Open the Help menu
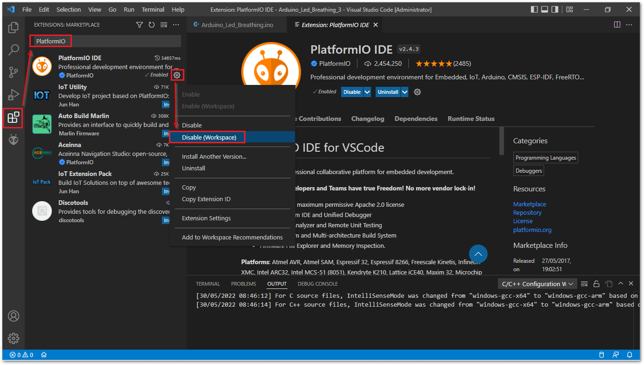644x365 pixels. point(178,9)
